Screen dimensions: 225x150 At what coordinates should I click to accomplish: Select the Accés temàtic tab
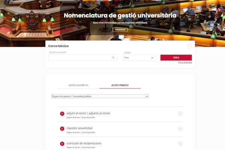coord(120,85)
